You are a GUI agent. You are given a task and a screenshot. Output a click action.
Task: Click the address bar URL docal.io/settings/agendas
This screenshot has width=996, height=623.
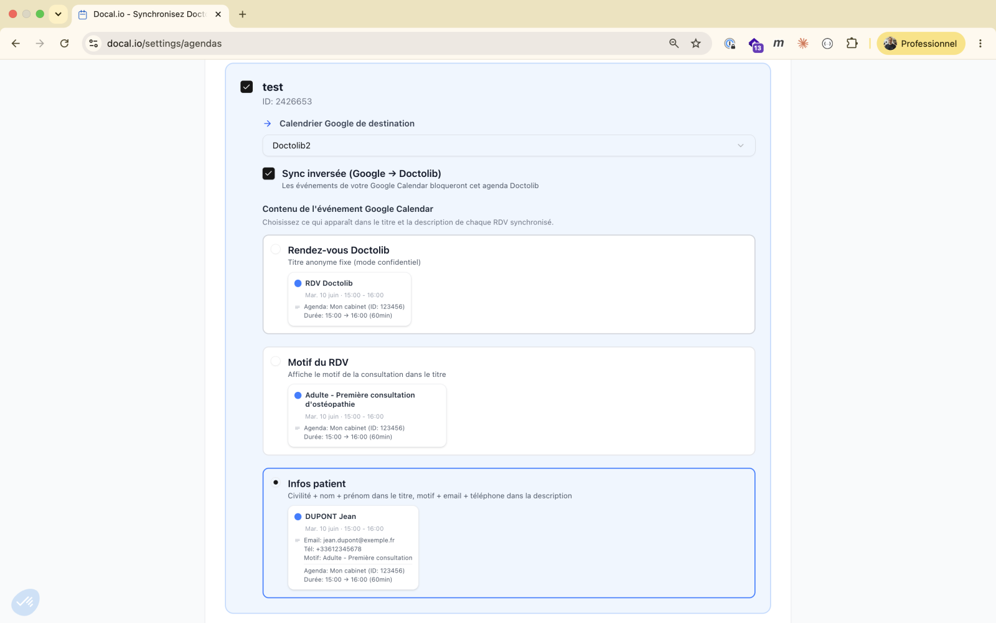click(x=164, y=44)
